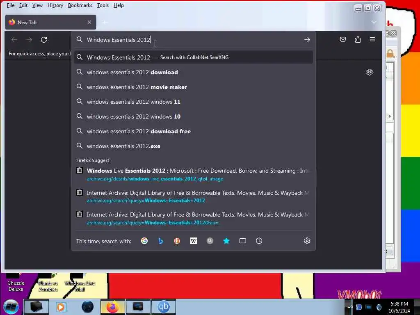The width and height of the screenshot is (420, 315).
Task: Open the History menu
Action: (x=55, y=5)
